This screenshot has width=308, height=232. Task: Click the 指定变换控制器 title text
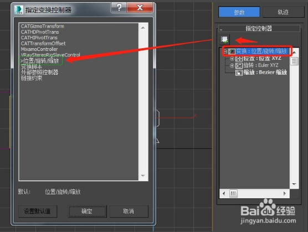(x=48, y=10)
